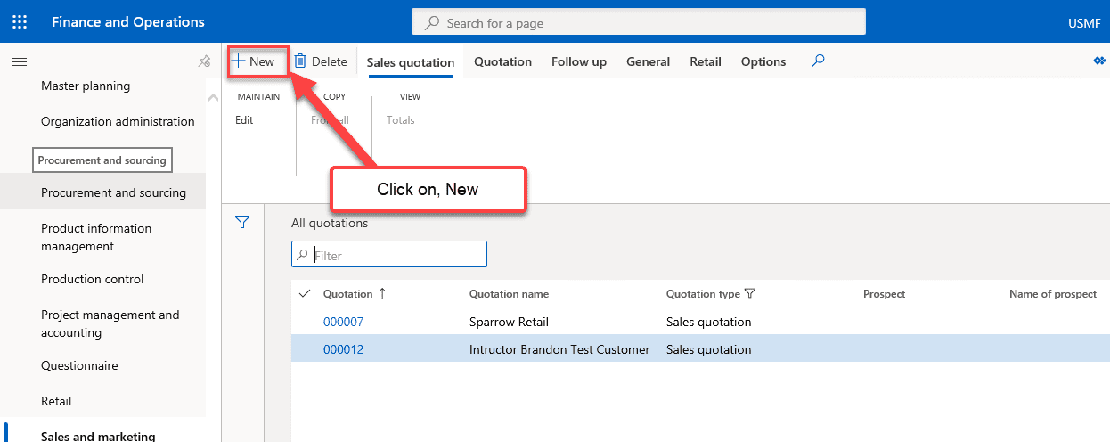Click Sales quotation type in 000012 row

(x=708, y=349)
